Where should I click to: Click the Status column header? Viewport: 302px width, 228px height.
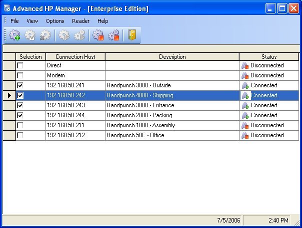coord(268,57)
